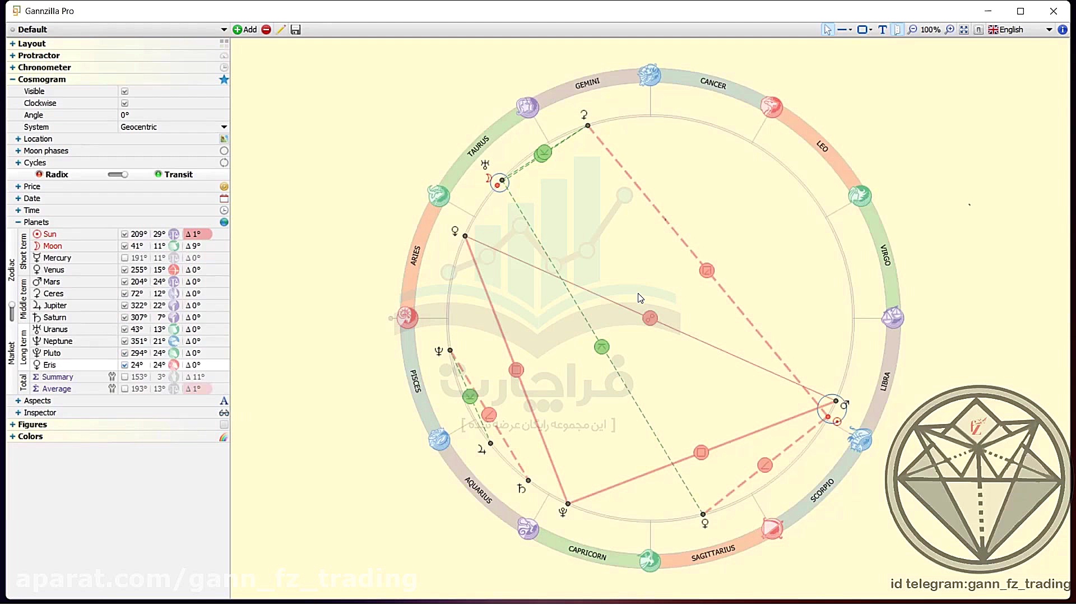Click the fit to screen icon
The image size is (1076, 605).
(964, 30)
